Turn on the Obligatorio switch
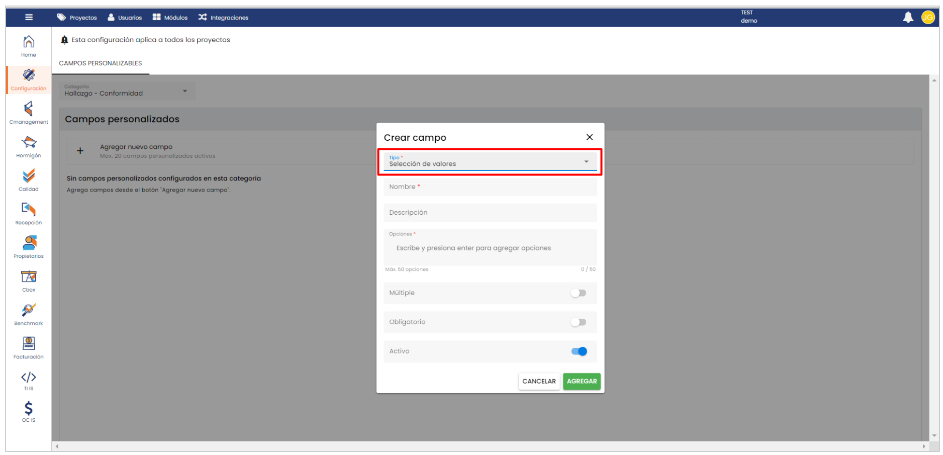 pyautogui.click(x=579, y=322)
